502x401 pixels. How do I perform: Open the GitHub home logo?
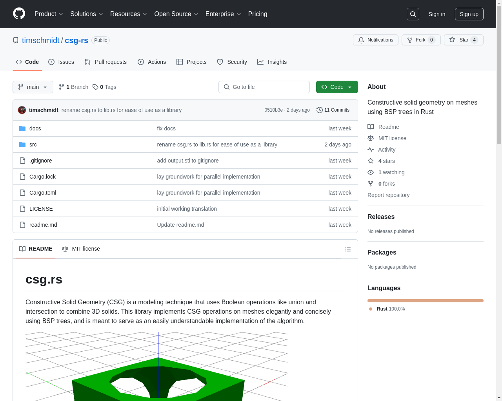click(19, 14)
